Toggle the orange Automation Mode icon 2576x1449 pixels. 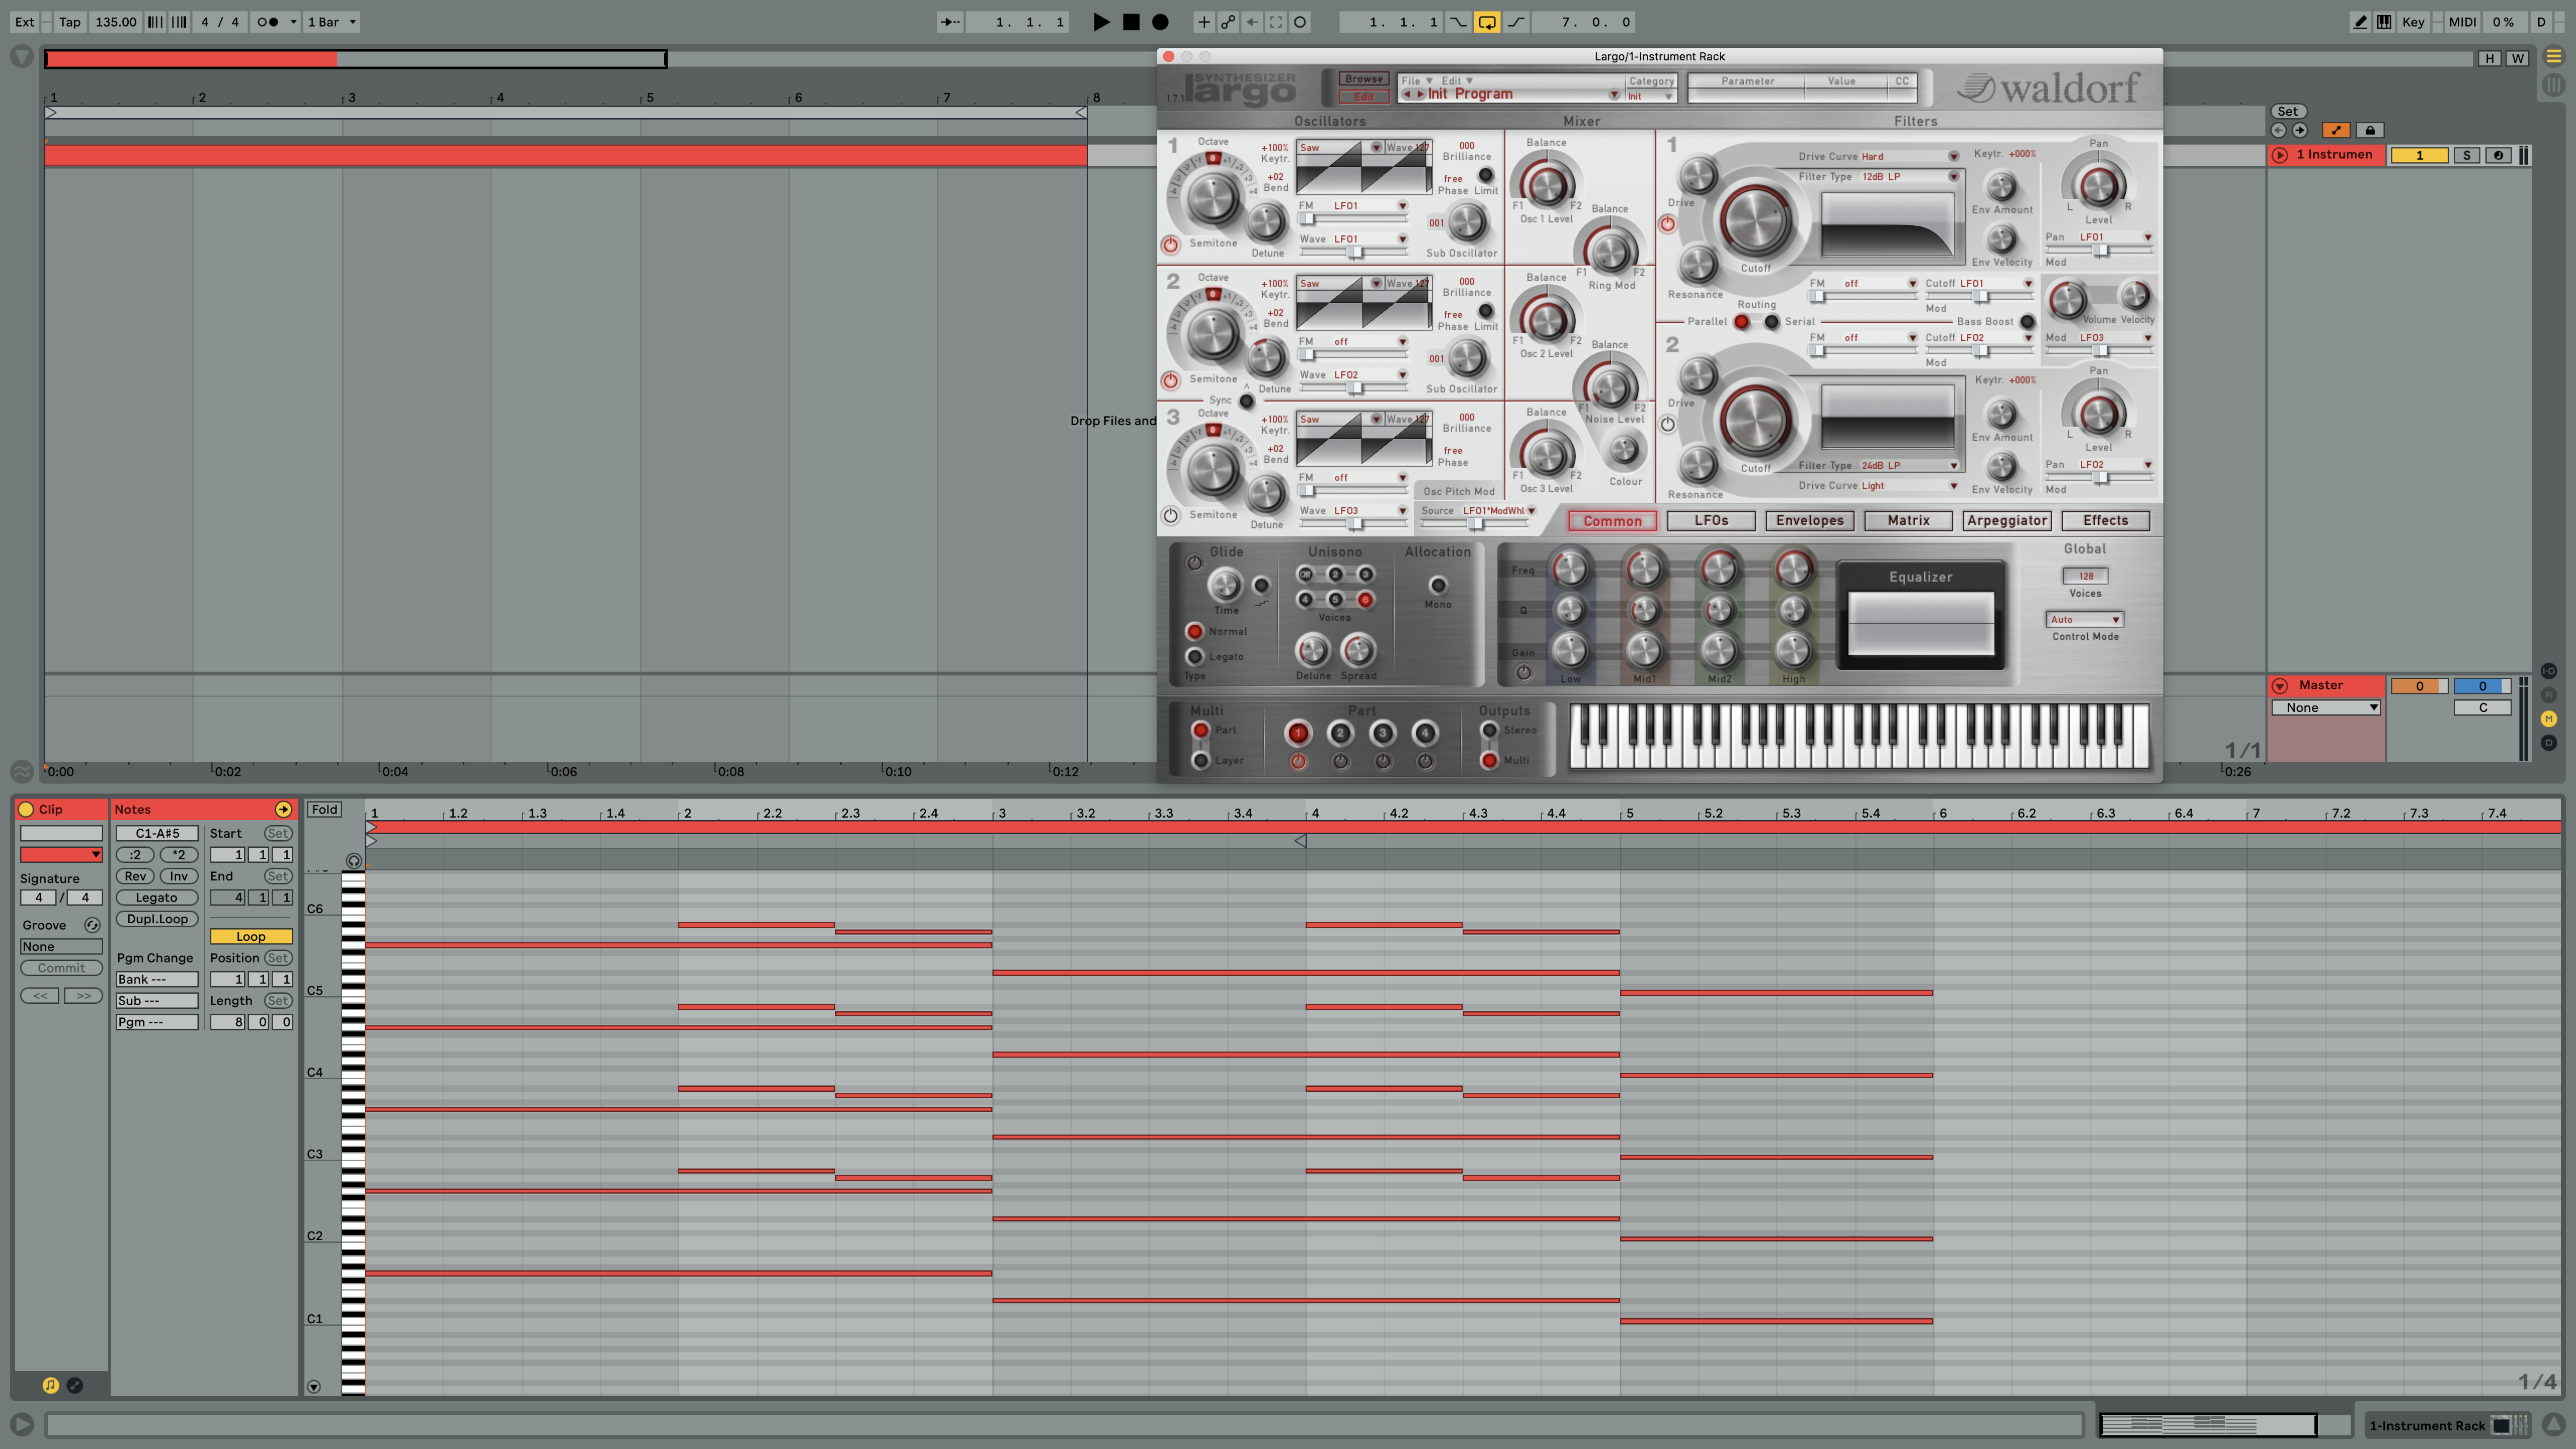[x=2336, y=130]
